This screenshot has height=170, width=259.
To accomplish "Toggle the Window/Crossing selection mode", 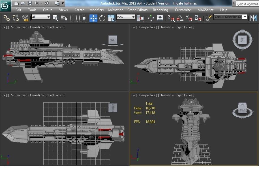I will tap(82, 18).
